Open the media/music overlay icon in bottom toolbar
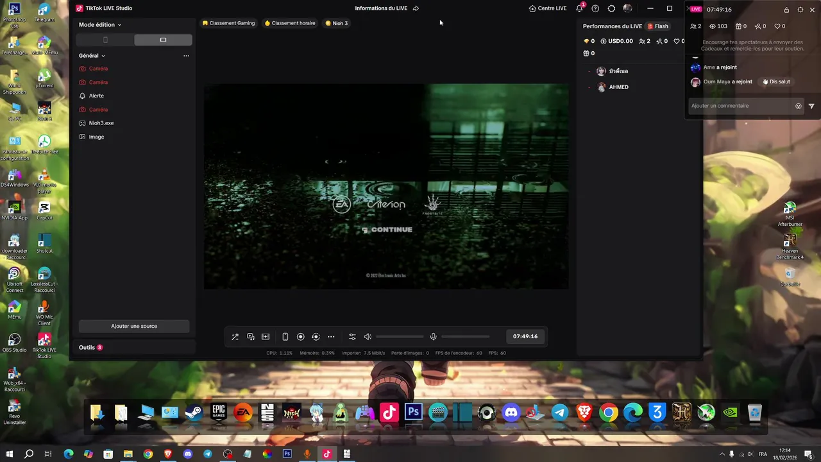Screen dimensions: 821x462 click(251, 337)
